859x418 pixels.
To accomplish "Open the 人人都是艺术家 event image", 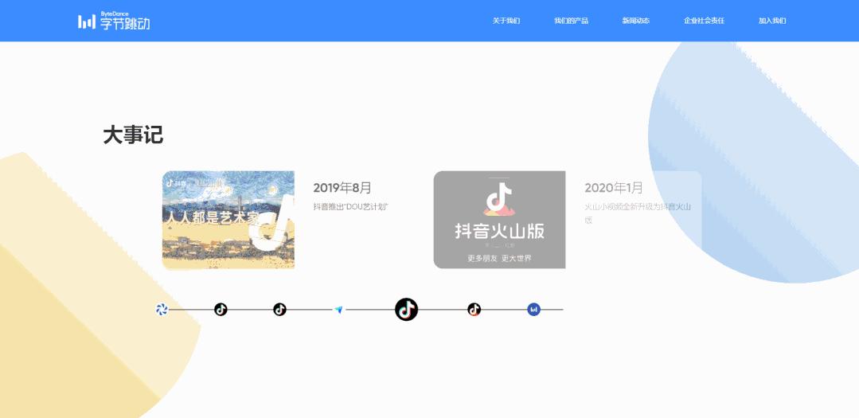I will click(228, 220).
